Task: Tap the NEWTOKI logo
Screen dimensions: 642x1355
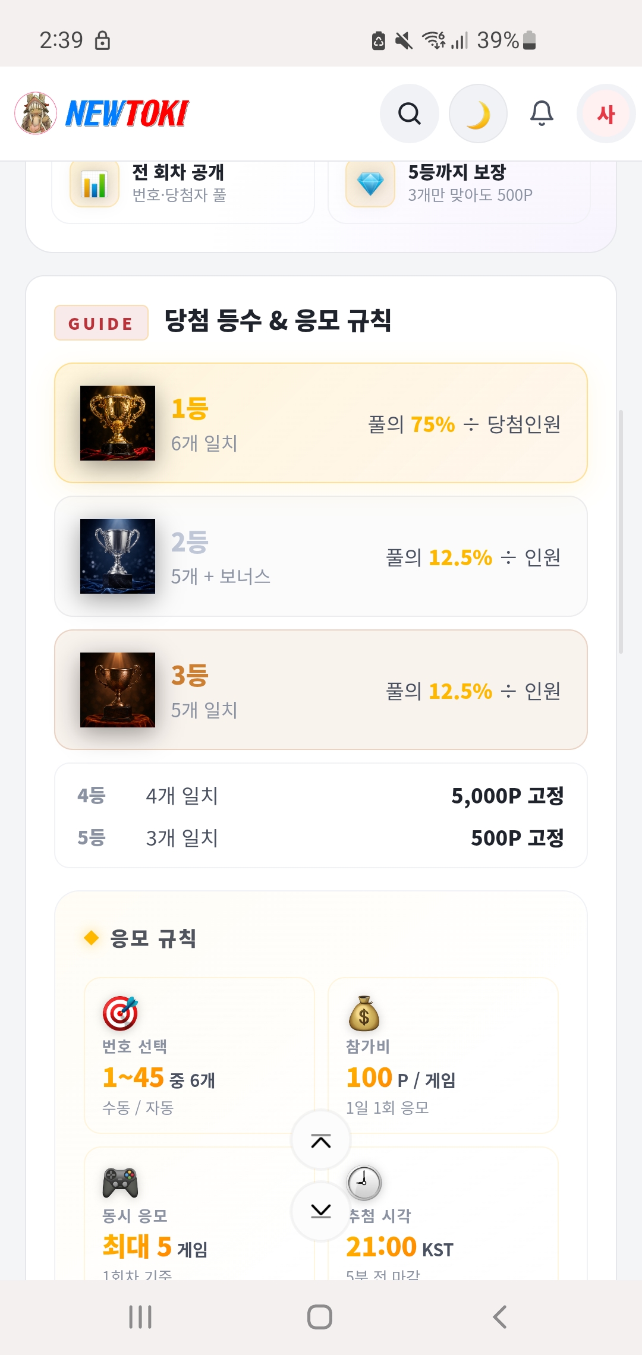Action: [x=127, y=114]
